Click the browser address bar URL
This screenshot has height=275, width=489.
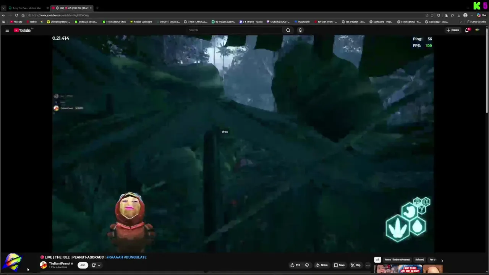coord(60,15)
